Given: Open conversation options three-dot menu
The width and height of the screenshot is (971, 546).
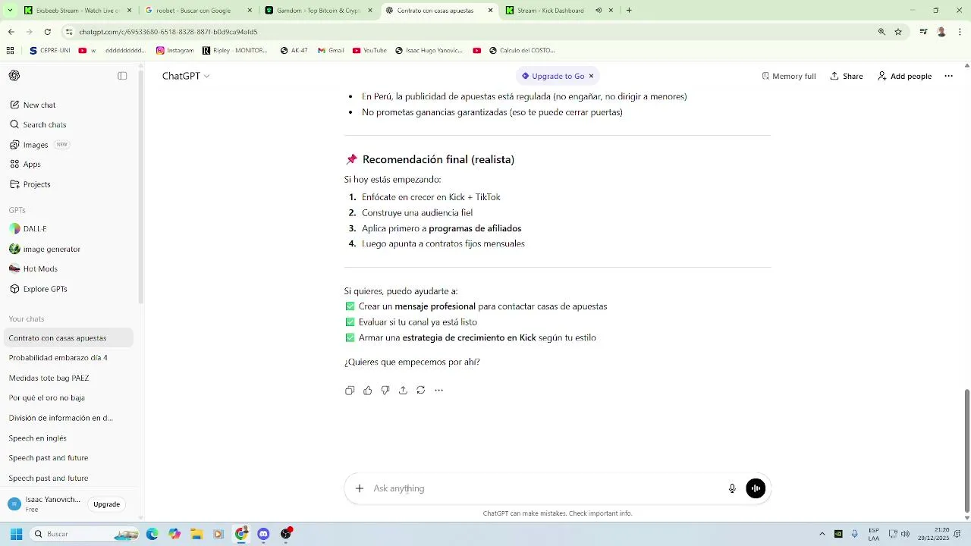Looking at the screenshot, I should pos(948,76).
